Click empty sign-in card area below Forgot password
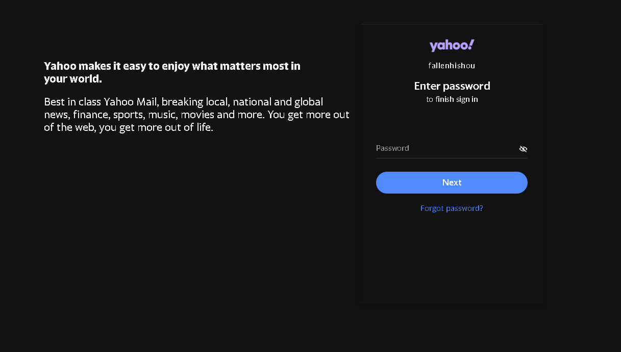621x352 pixels. [x=452, y=260]
